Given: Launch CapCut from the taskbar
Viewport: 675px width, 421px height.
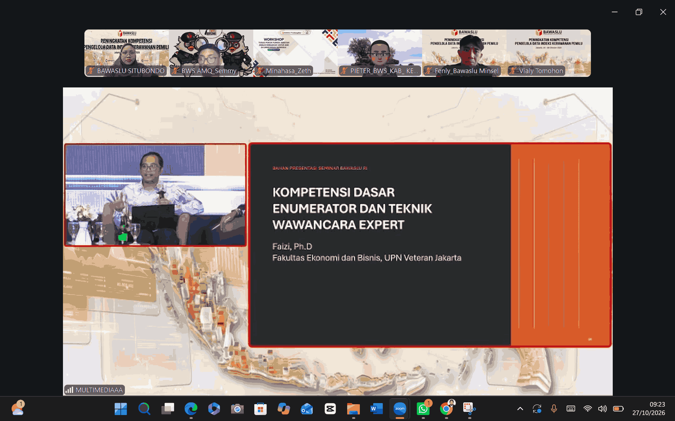Looking at the screenshot, I should click(x=330, y=409).
